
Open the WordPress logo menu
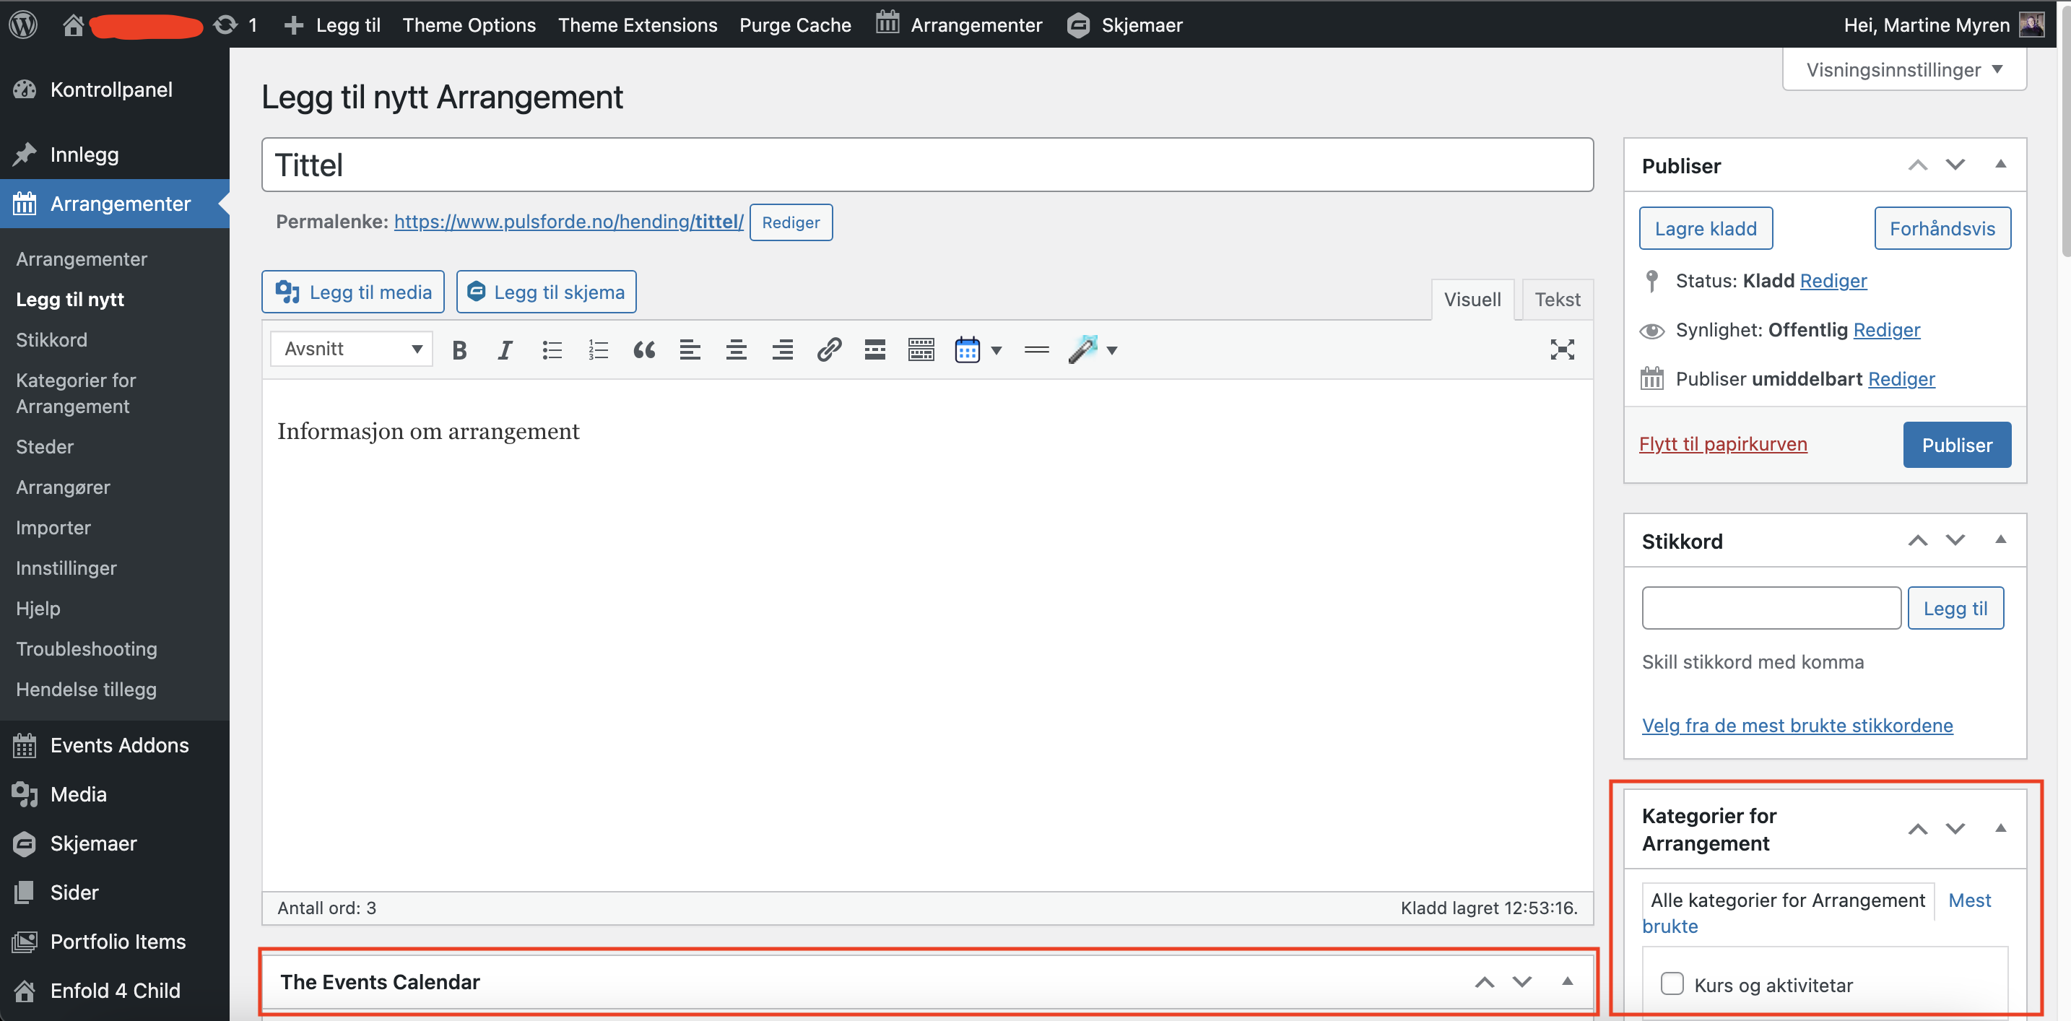click(x=23, y=24)
